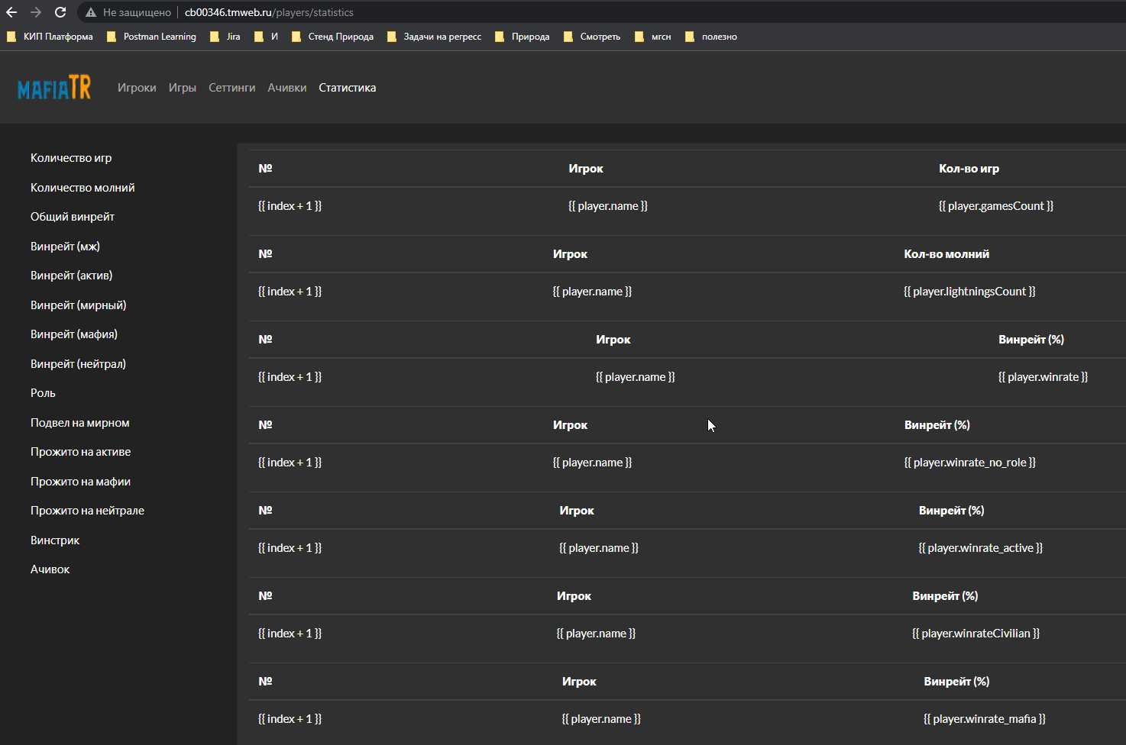Select Количество молний in the sidebar
This screenshot has width=1126, height=745.
(x=83, y=188)
